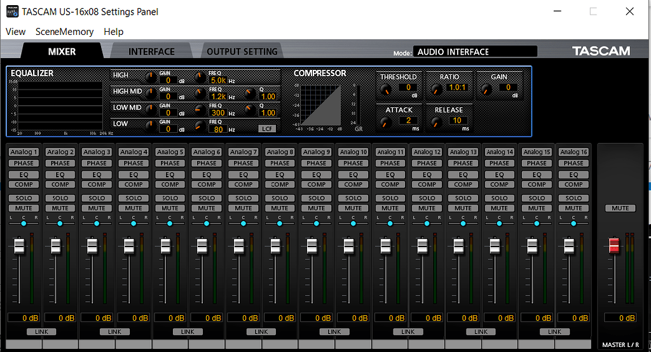Mute the master L/R output

pos(620,208)
